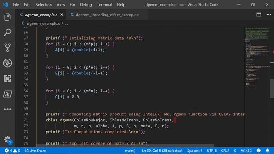The width and height of the screenshot is (274, 154).
Task: Open More Actions editor menu
Action: pyautogui.click(x=269, y=15)
